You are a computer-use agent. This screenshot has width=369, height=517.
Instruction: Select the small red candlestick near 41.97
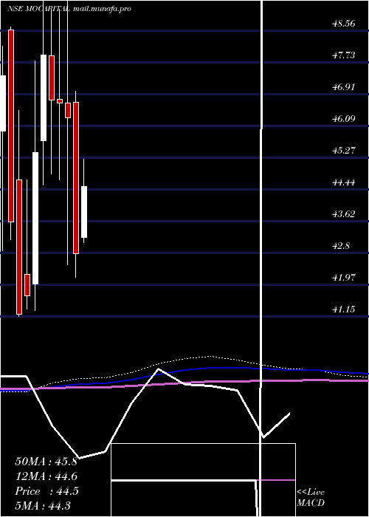tap(27, 285)
